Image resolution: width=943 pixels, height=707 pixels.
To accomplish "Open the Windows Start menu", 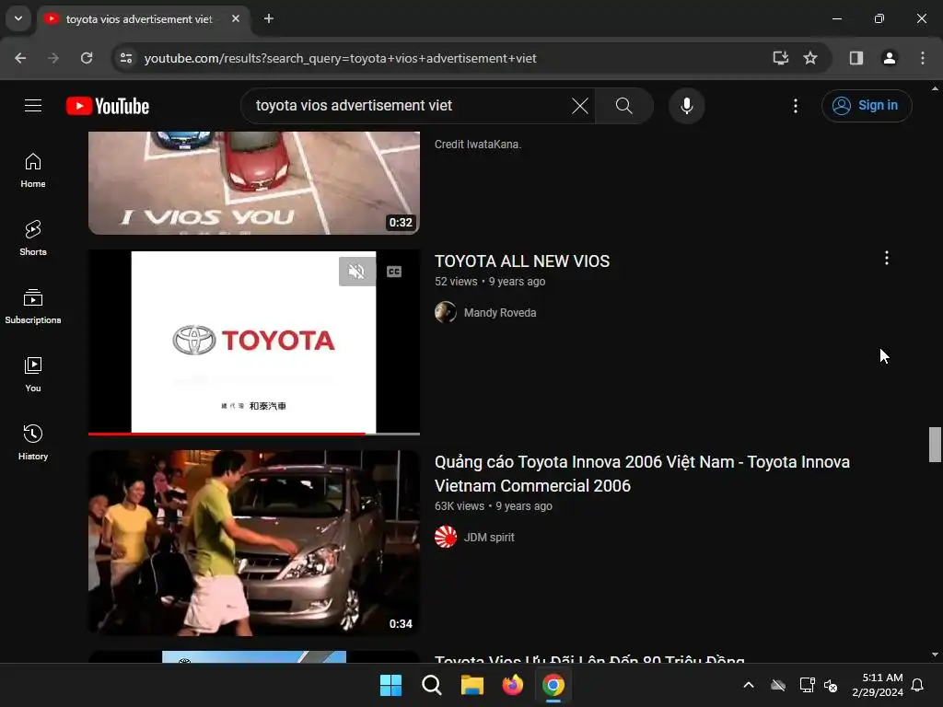I will coord(390,685).
